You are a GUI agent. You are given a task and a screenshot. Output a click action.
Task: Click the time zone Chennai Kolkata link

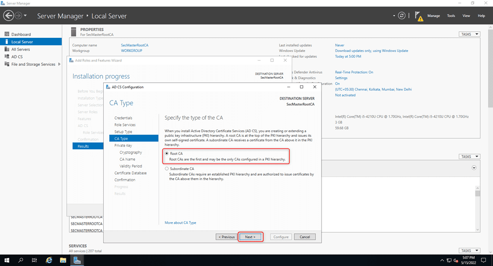(x=373, y=89)
